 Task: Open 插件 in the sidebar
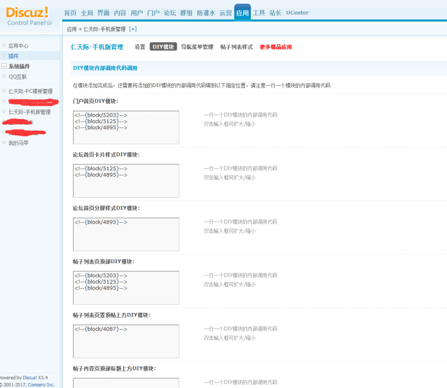(x=13, y=56)
